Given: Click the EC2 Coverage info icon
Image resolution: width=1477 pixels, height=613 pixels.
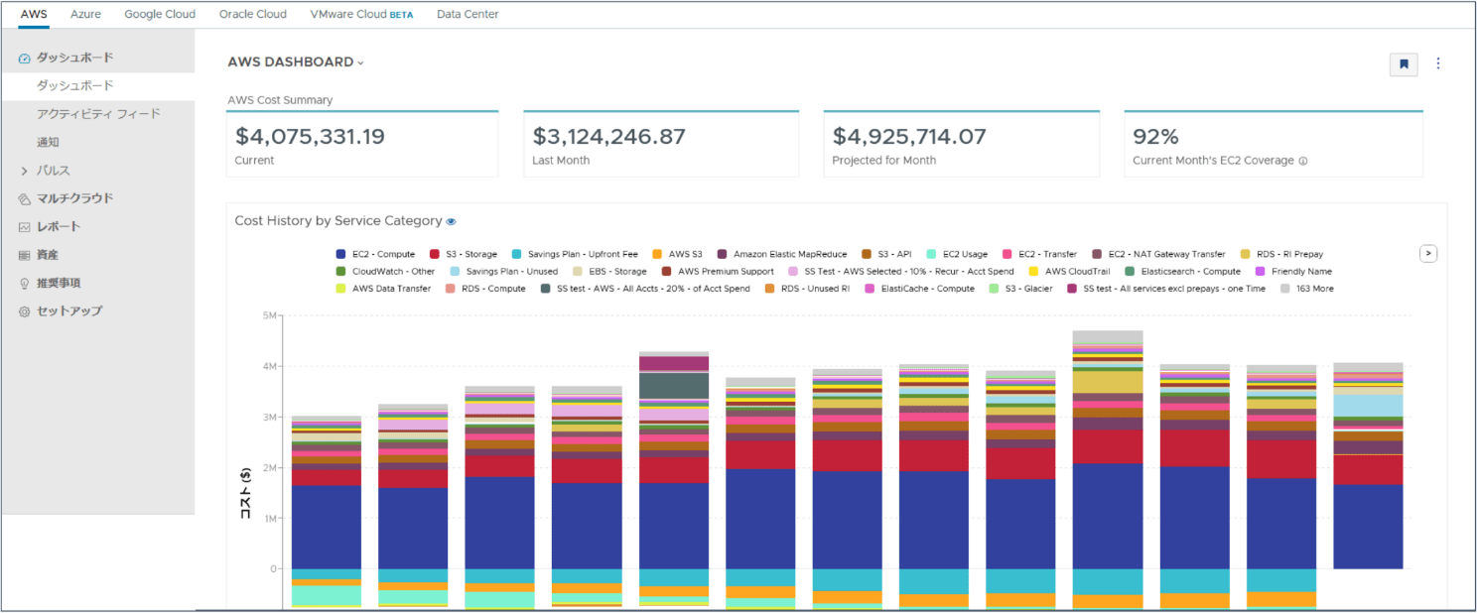Looking at the screenshot, I should click(1303, 161).
